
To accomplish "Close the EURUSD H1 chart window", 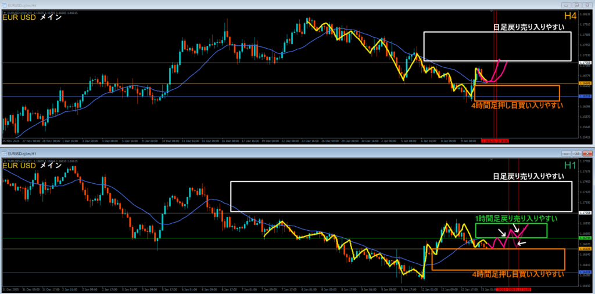I will [587, 154].
